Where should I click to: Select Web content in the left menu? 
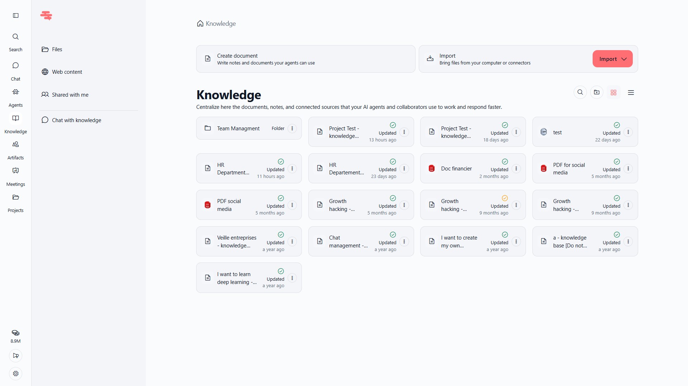tap(67, 72)
